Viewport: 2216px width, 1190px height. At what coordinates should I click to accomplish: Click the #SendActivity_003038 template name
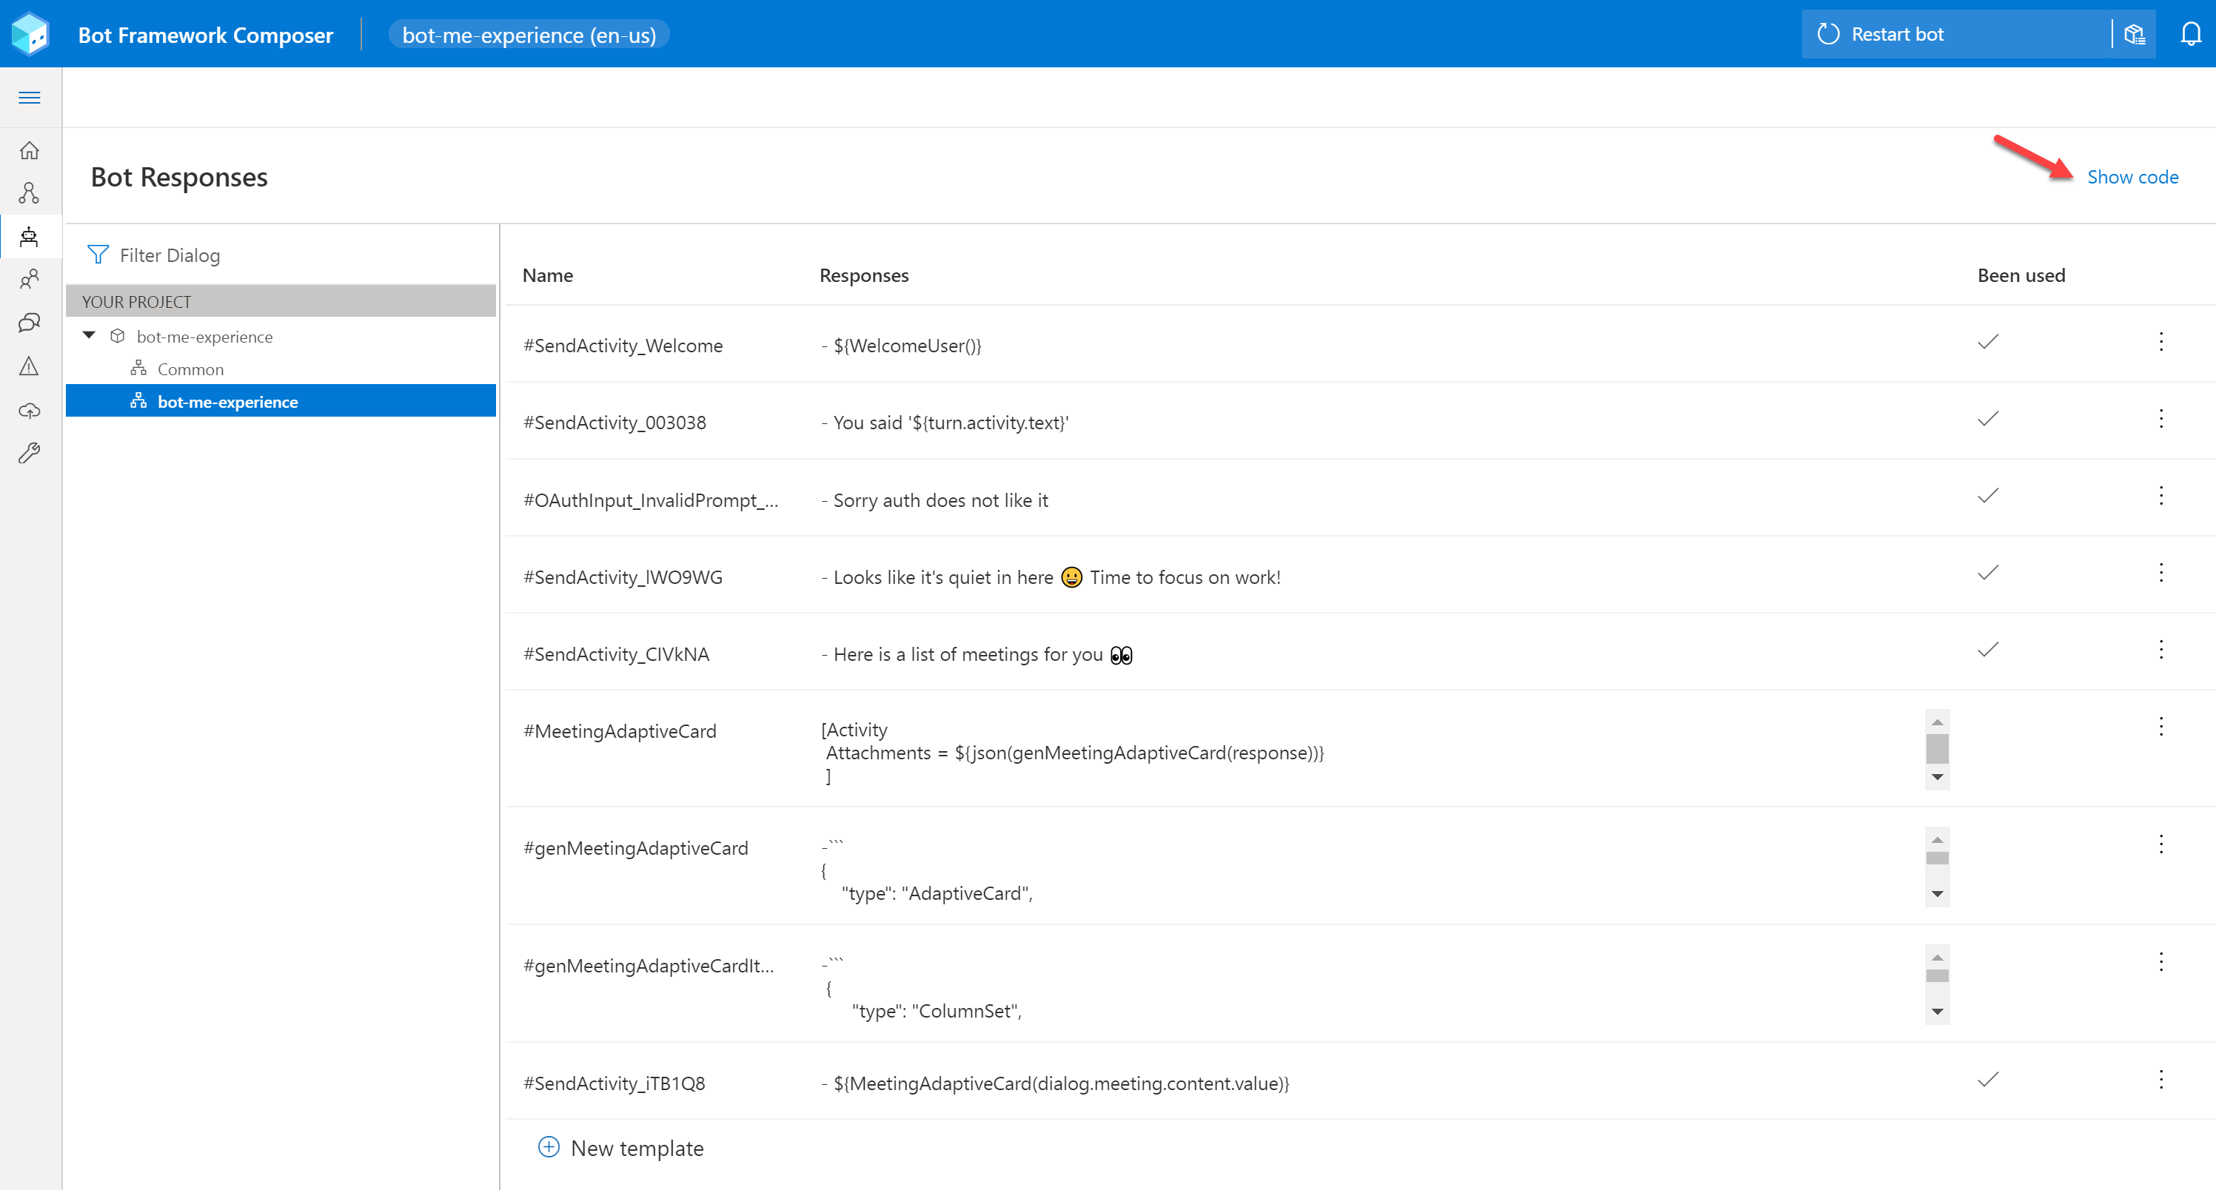(x=615, y=422)
